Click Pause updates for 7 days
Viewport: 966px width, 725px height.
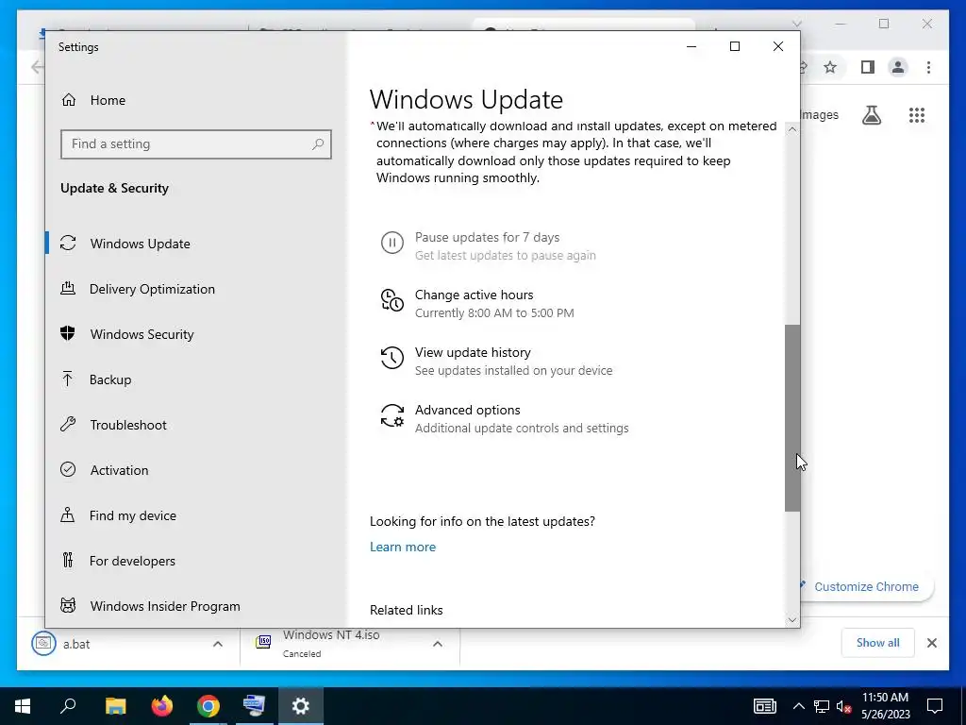click(487, 237)
